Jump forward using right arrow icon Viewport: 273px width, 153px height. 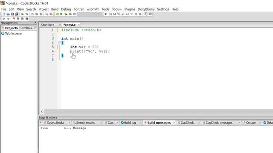point(8,19)
